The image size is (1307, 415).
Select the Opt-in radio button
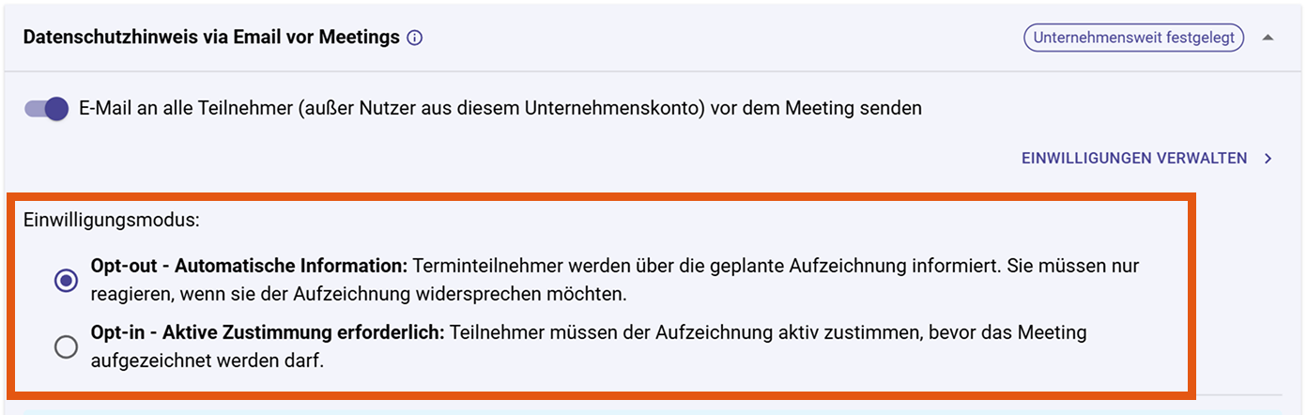tap(66, 347)
